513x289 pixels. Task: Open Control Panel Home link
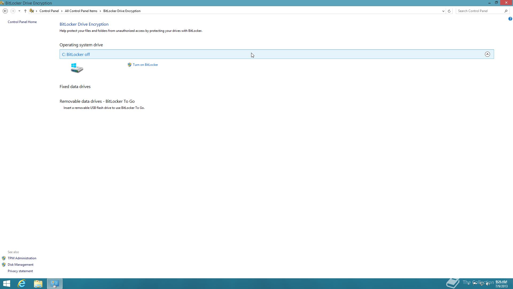(22, 22)
